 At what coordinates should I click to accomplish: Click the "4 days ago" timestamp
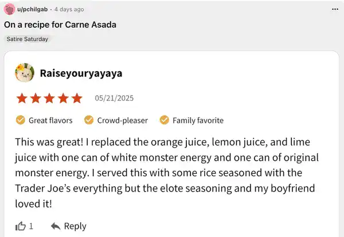tap(69, 10)
